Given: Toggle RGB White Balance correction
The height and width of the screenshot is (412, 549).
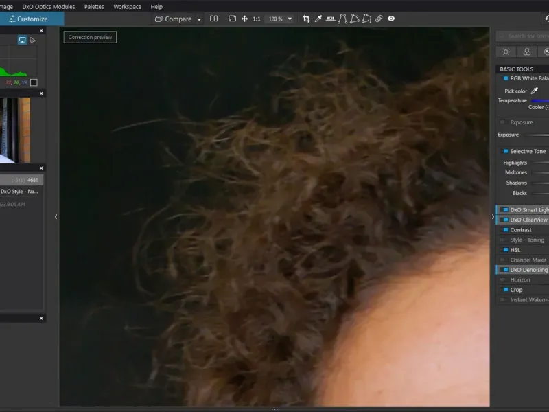Looking at the screenshot, I should (506, 78).
